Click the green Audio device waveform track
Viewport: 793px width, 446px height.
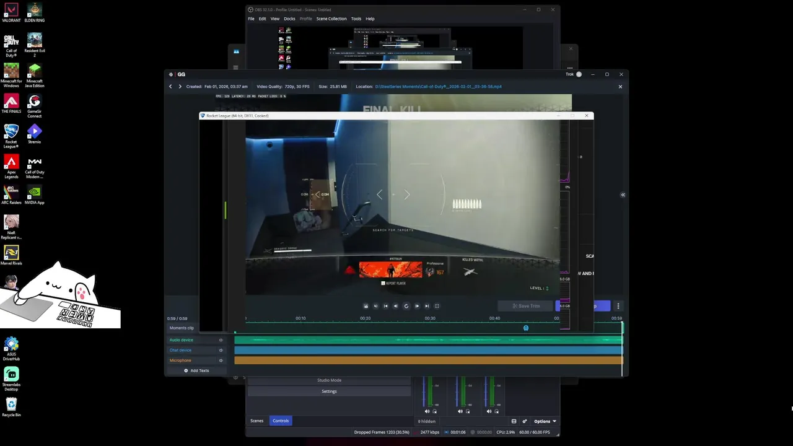click(x=428, y=339)
